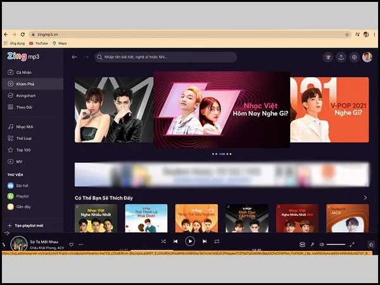Like the current song with heart icon
The width and height of the screenshot is (380, 285).
click(71, 244)
